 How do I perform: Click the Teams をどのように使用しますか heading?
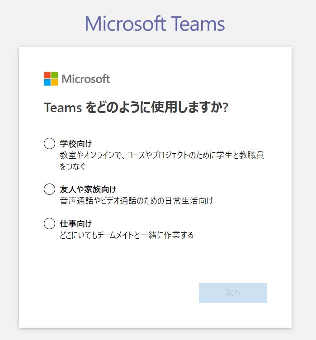pos(136,107)
